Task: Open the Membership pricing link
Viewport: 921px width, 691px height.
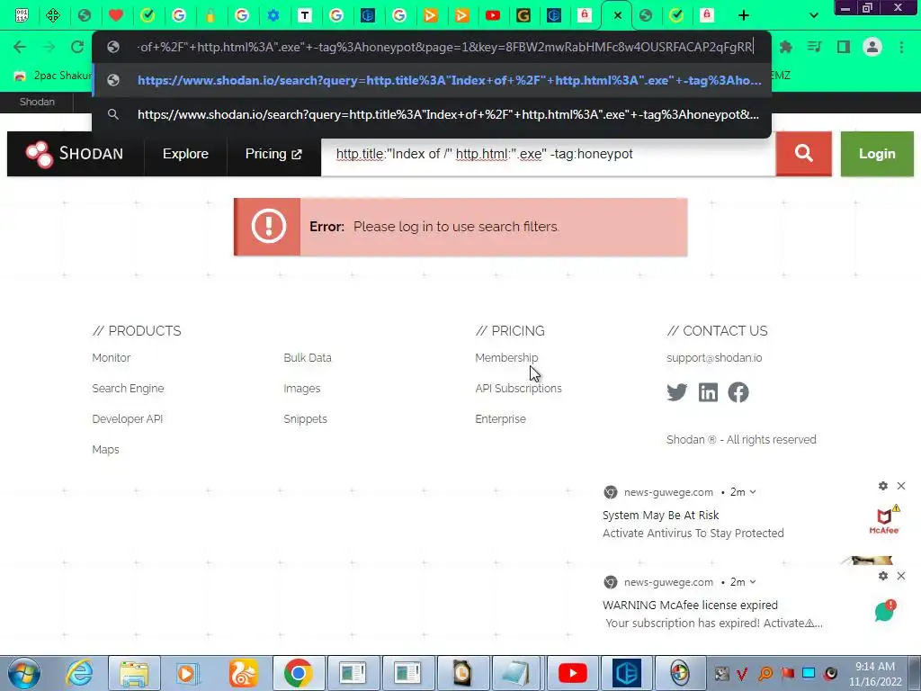Action: (506, 358)
